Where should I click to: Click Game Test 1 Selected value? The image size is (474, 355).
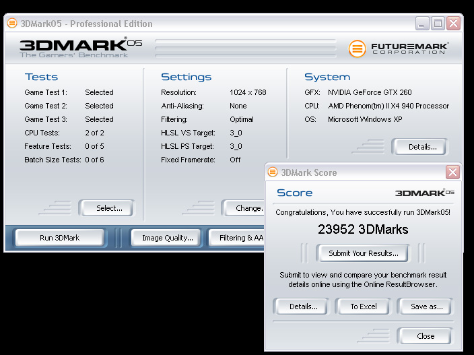coord(99,92)
